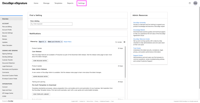Open the MW user avatar menu
The height and width of the screenshot is (103, 200).
(x=195, y=3)
